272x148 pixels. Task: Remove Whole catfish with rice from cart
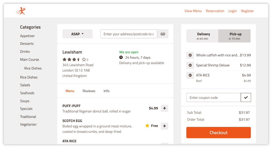pos(190,55)
